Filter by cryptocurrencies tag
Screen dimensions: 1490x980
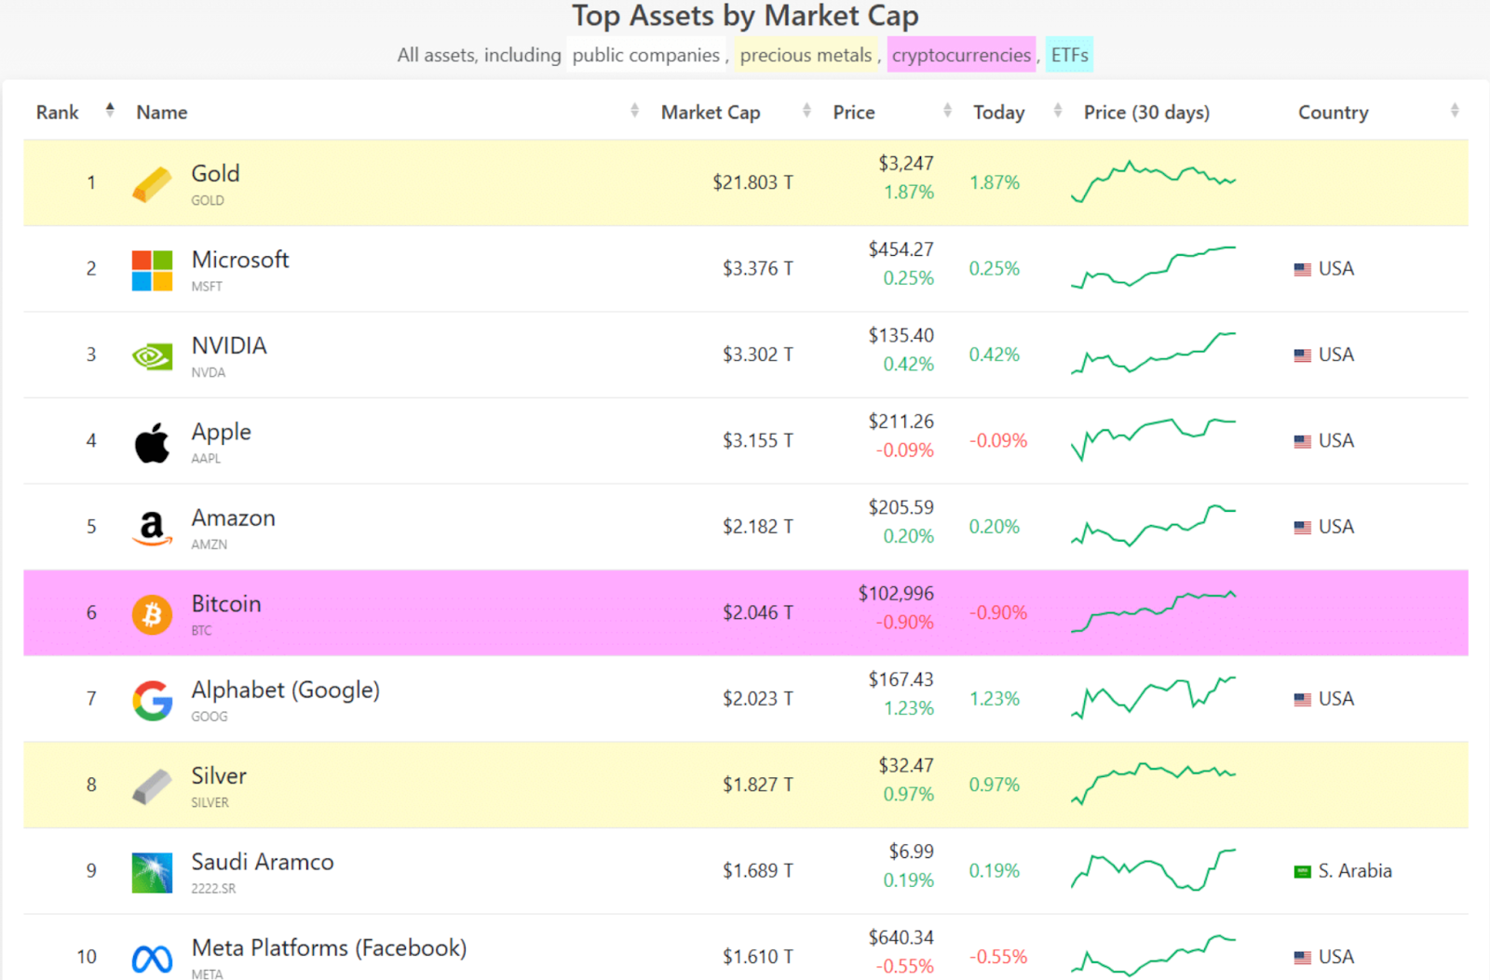tap(961, 55)
